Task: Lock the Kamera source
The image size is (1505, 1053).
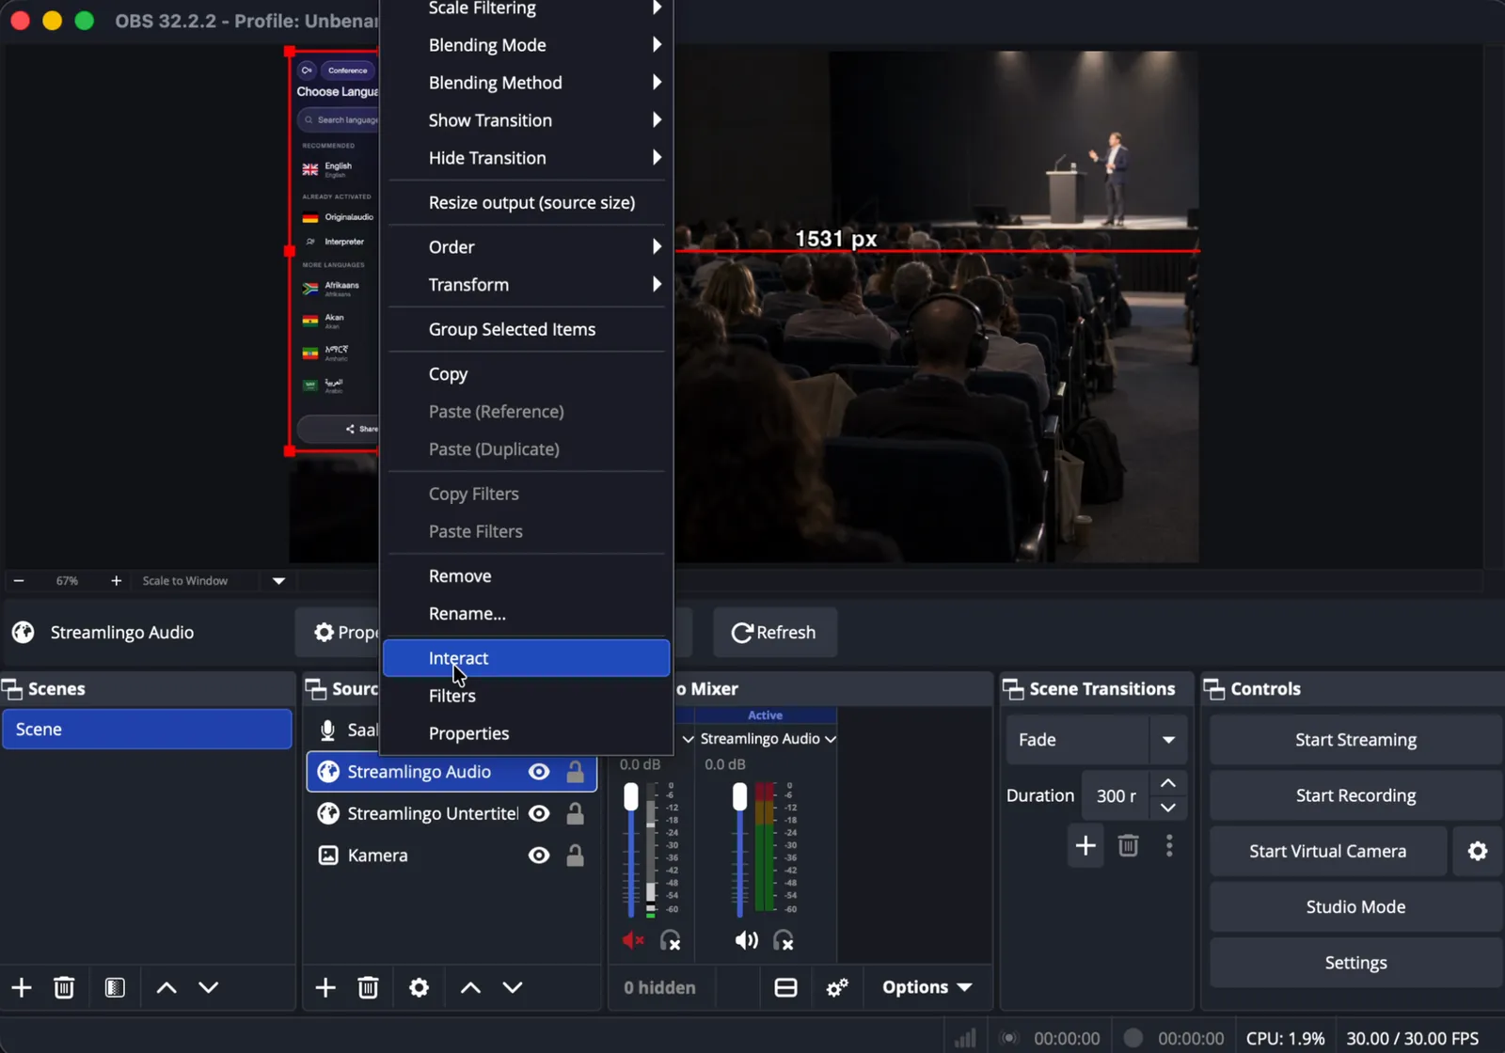Action: [575, 856]
